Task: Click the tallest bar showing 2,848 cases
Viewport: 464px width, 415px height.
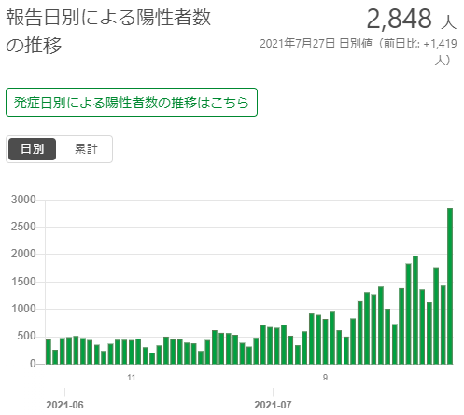Action: pos(450,286)
